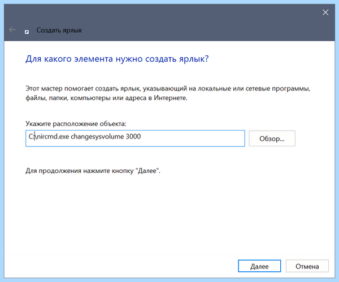Cancel the wizard with Отмена
Image resolution: width=339 pixels, height=282 pixels.
click(307, 266)
